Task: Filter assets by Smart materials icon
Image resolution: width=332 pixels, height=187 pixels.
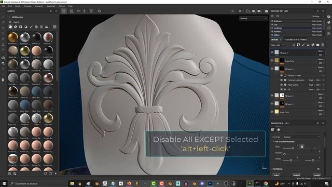Action: point(16,27)
